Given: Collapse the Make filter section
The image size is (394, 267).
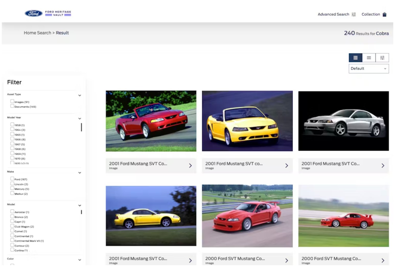Looking at the screenshot, I should click(80, 173).
